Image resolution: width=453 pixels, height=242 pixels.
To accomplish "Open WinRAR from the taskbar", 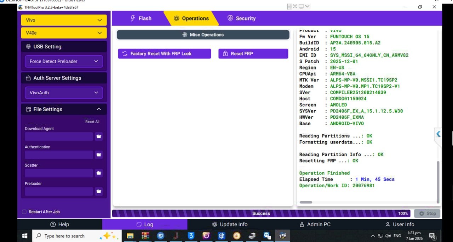I will (145, 236).
